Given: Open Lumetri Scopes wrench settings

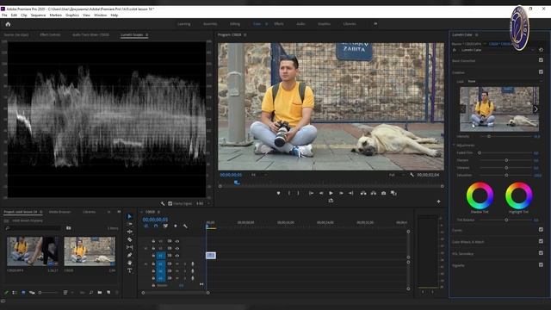Looking at the screenshot, I should 163,203.
